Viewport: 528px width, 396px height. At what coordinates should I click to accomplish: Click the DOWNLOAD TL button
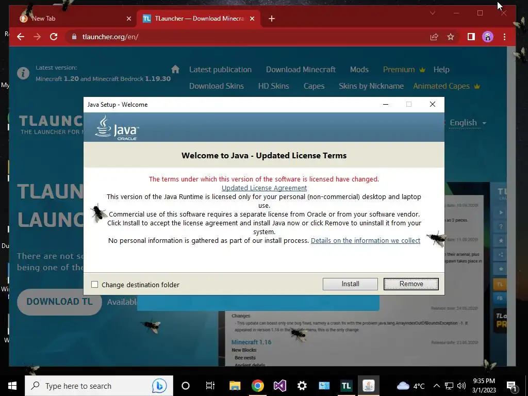(59, 302)
